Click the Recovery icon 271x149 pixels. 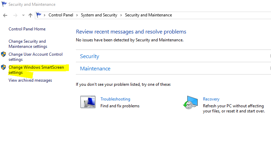point(190,102)
